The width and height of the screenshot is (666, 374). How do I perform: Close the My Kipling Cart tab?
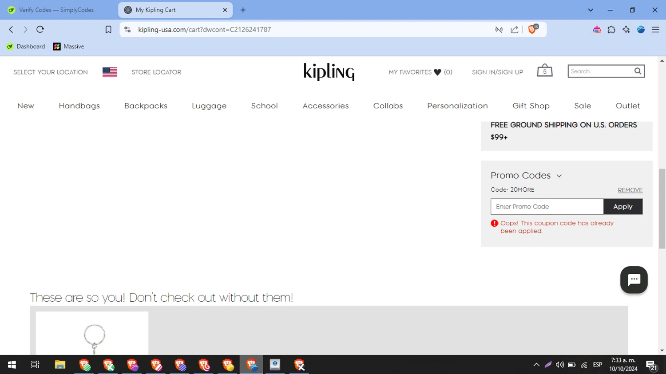225,10
